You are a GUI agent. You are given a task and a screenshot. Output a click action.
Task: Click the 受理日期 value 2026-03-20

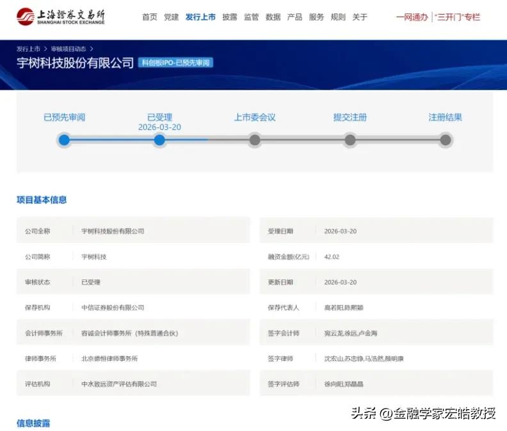click(341, 231)
